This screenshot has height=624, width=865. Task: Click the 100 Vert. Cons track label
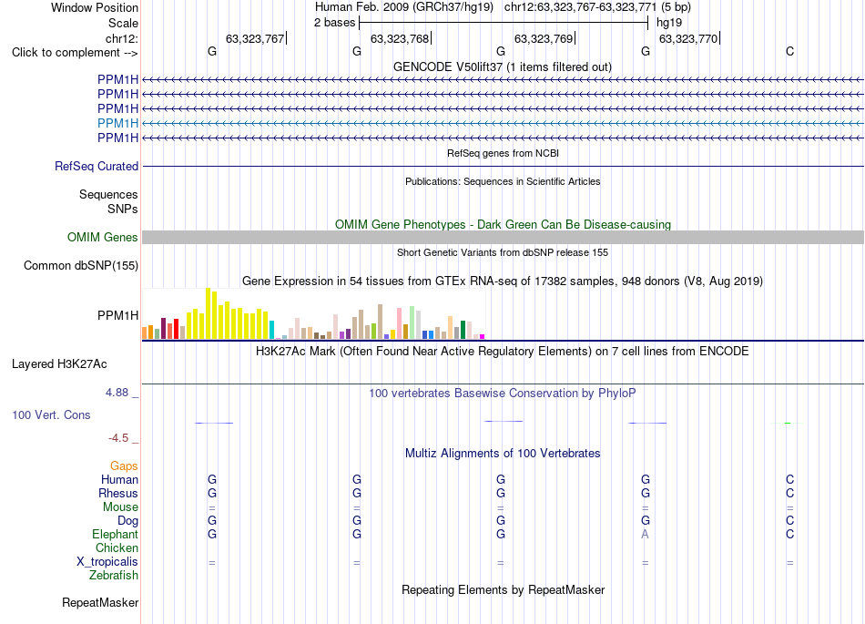(51, 414)
